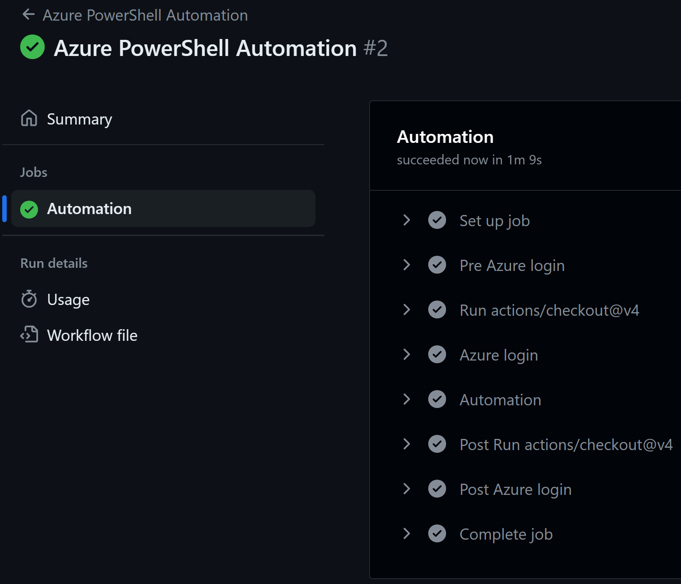Image resolution: width=681 pixels, height=584 pixels.
Task: Expand the Automation step chevron
Action: tap(406, 399)
